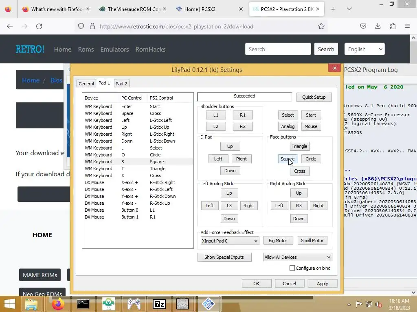Bind the R2 shoulder button
This screenshot has width=417, height=312.
243,126
